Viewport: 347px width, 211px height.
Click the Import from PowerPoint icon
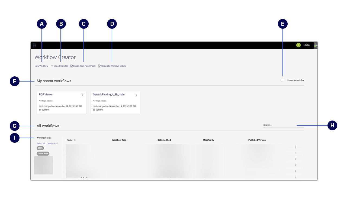click(x=72, y=66)
